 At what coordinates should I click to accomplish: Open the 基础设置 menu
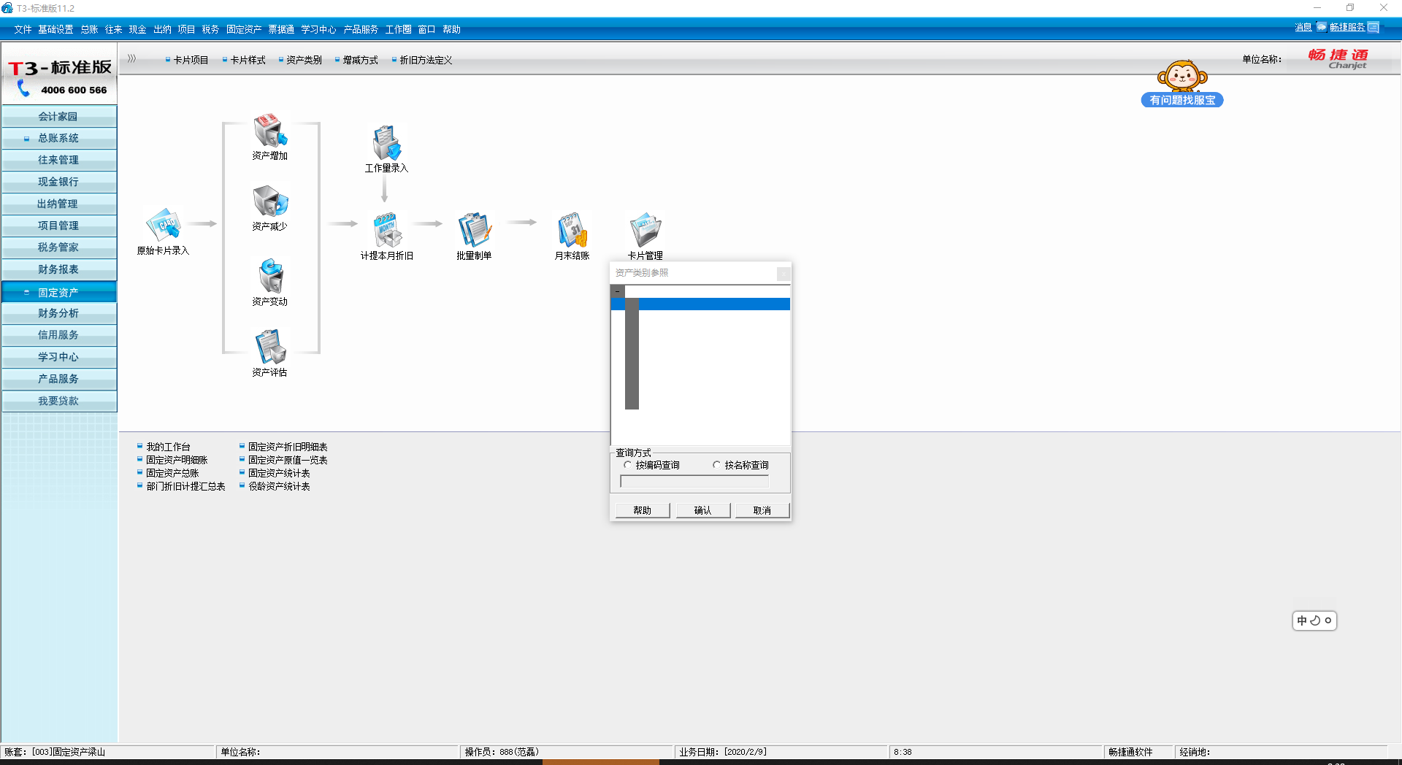pos(55,29)
